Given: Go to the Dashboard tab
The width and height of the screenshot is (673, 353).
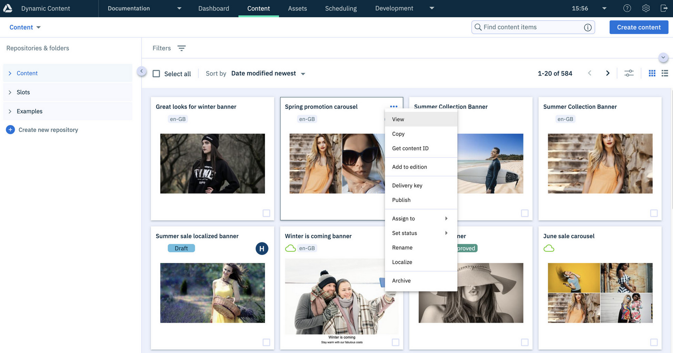Looking at the screenshot, I should click(x=214, y=8).
